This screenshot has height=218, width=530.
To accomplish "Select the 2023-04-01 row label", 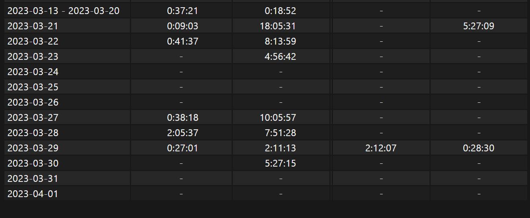I will pos(33,194).
